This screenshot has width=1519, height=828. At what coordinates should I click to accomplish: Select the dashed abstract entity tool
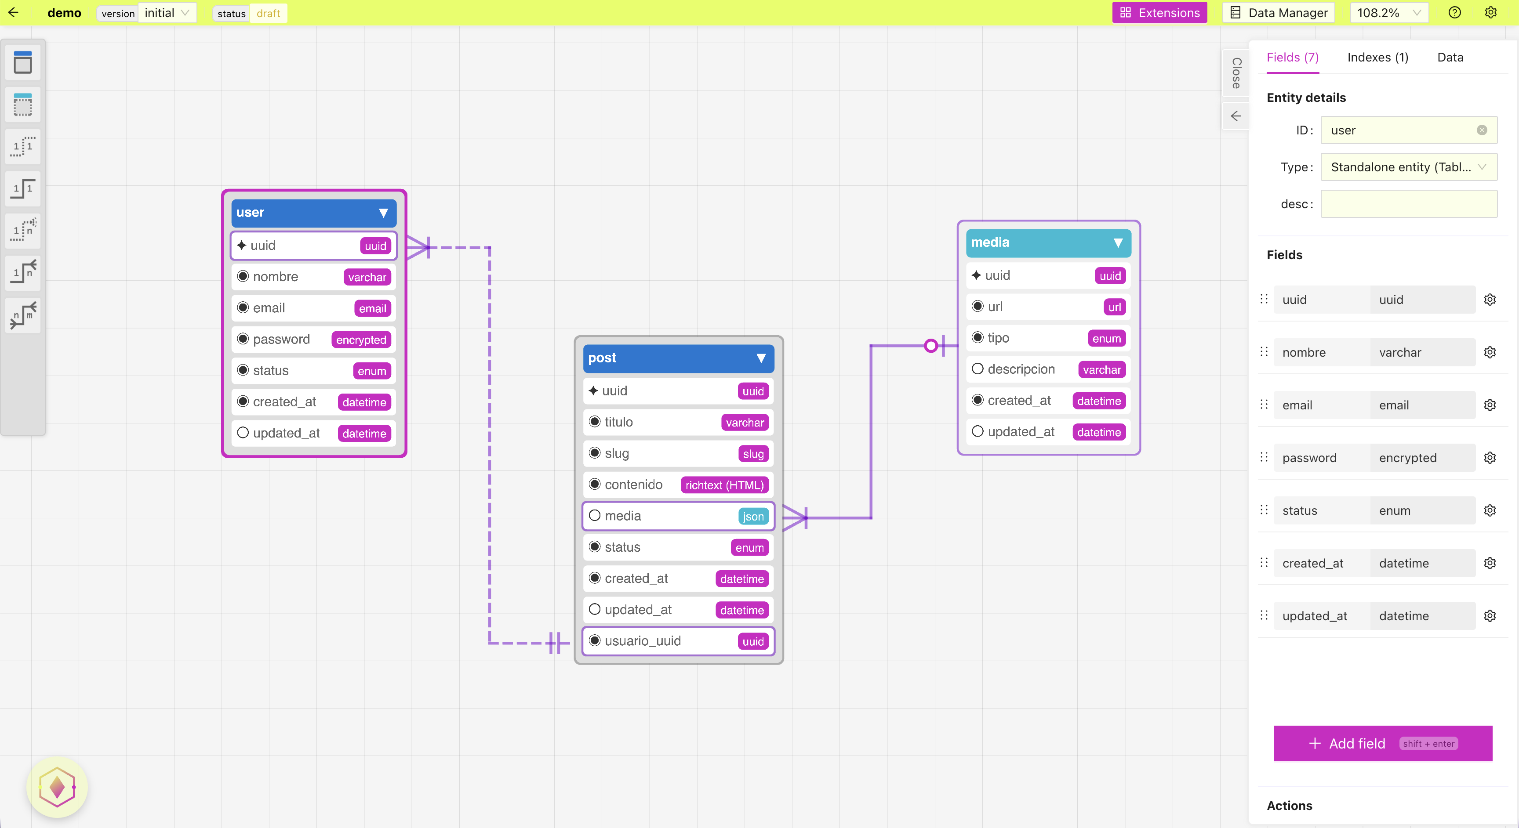(23, 105)
